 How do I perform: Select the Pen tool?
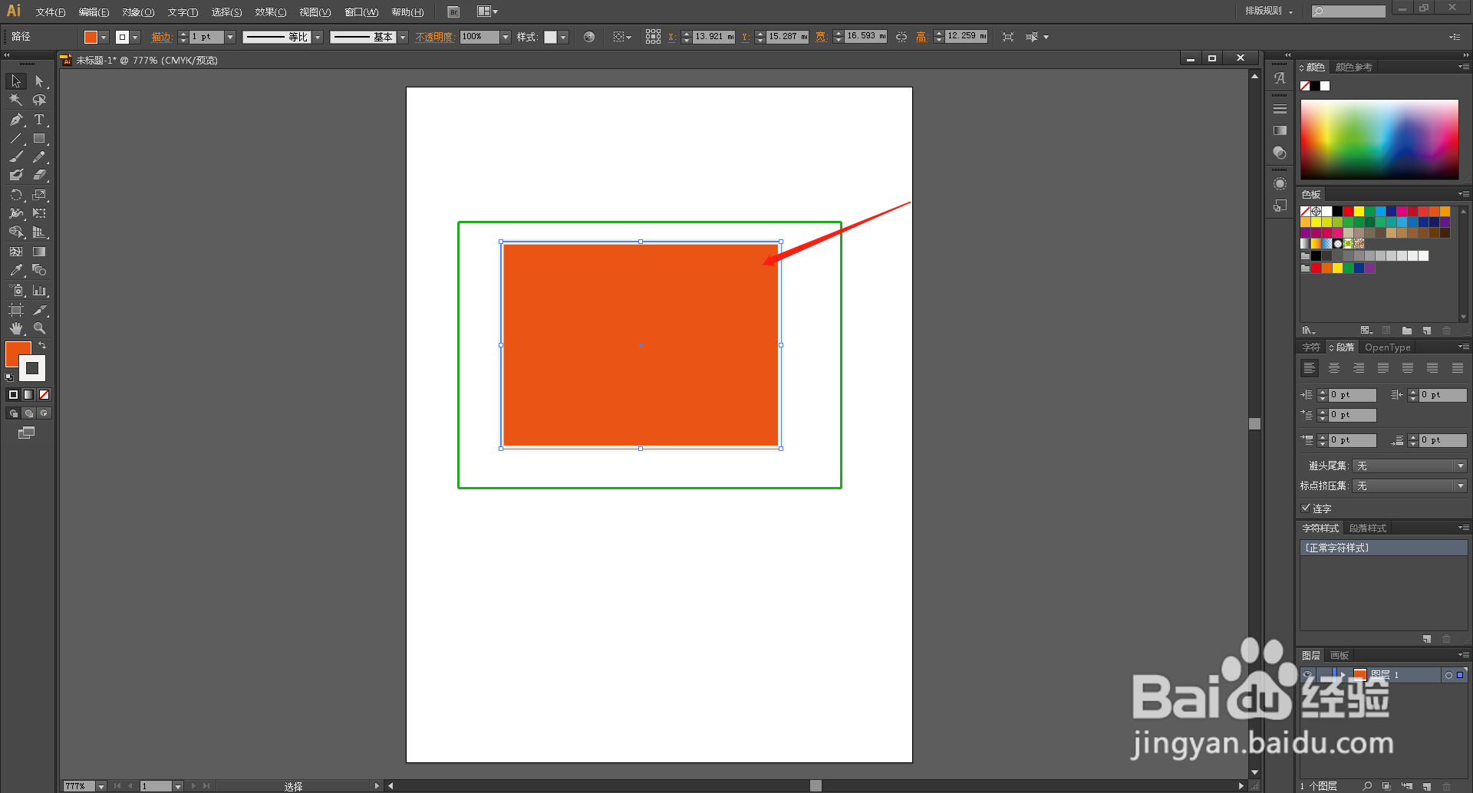(x=16, y=120)
